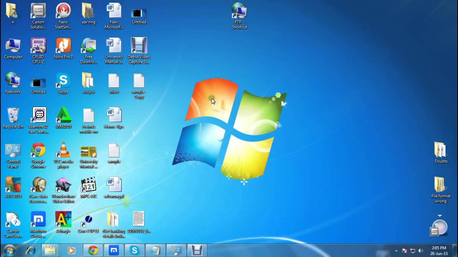This screenshot has width=458, height=257.
Task: Select the University Manual Word document icon
Action: (114, 51)
